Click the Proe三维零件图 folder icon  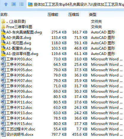pos(3,27)
